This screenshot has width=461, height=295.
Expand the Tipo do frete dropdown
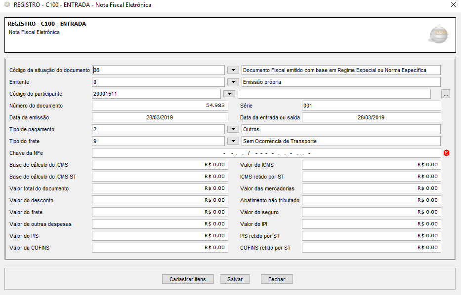[233, 141]
